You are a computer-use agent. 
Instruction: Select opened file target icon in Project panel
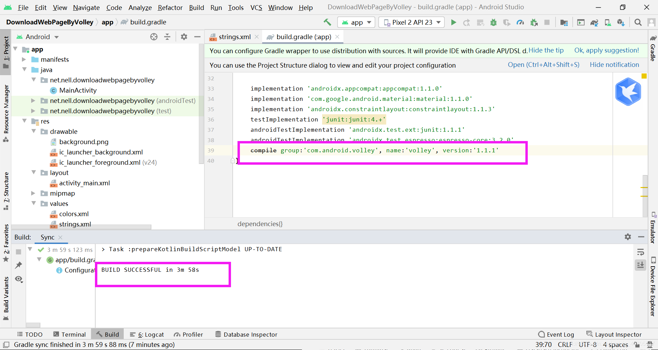tap(154, 37)
